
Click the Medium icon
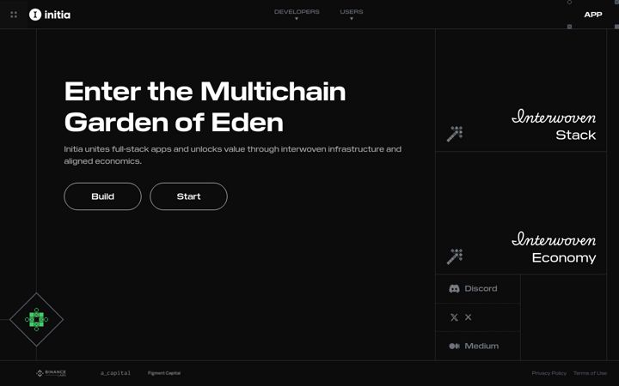tap(454, 347)
